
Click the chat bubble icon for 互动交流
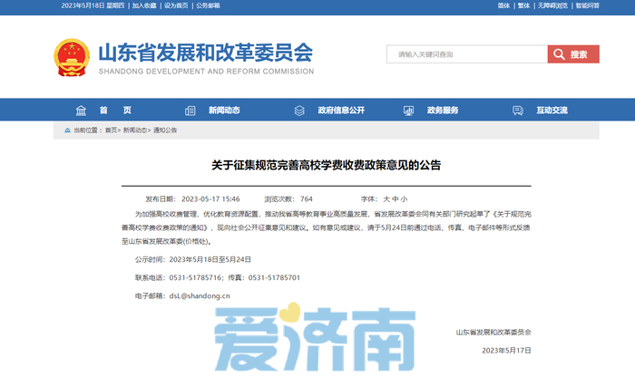pyautogui.click(x=518, y=111)
